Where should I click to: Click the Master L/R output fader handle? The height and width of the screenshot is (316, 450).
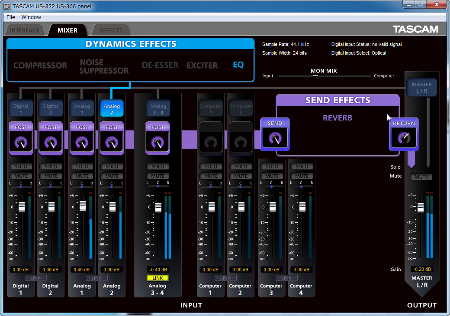421,208
